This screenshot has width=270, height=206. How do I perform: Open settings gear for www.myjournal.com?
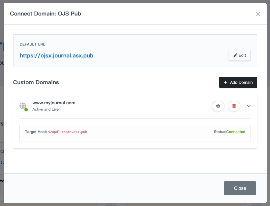point(218,106)
